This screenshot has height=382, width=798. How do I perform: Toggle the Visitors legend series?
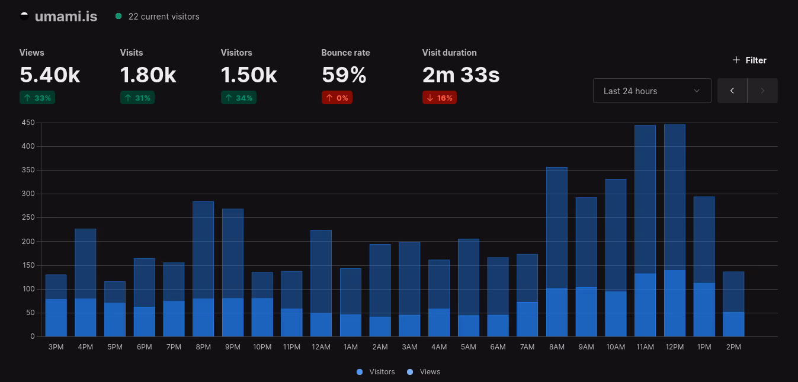tap(376, 372)
